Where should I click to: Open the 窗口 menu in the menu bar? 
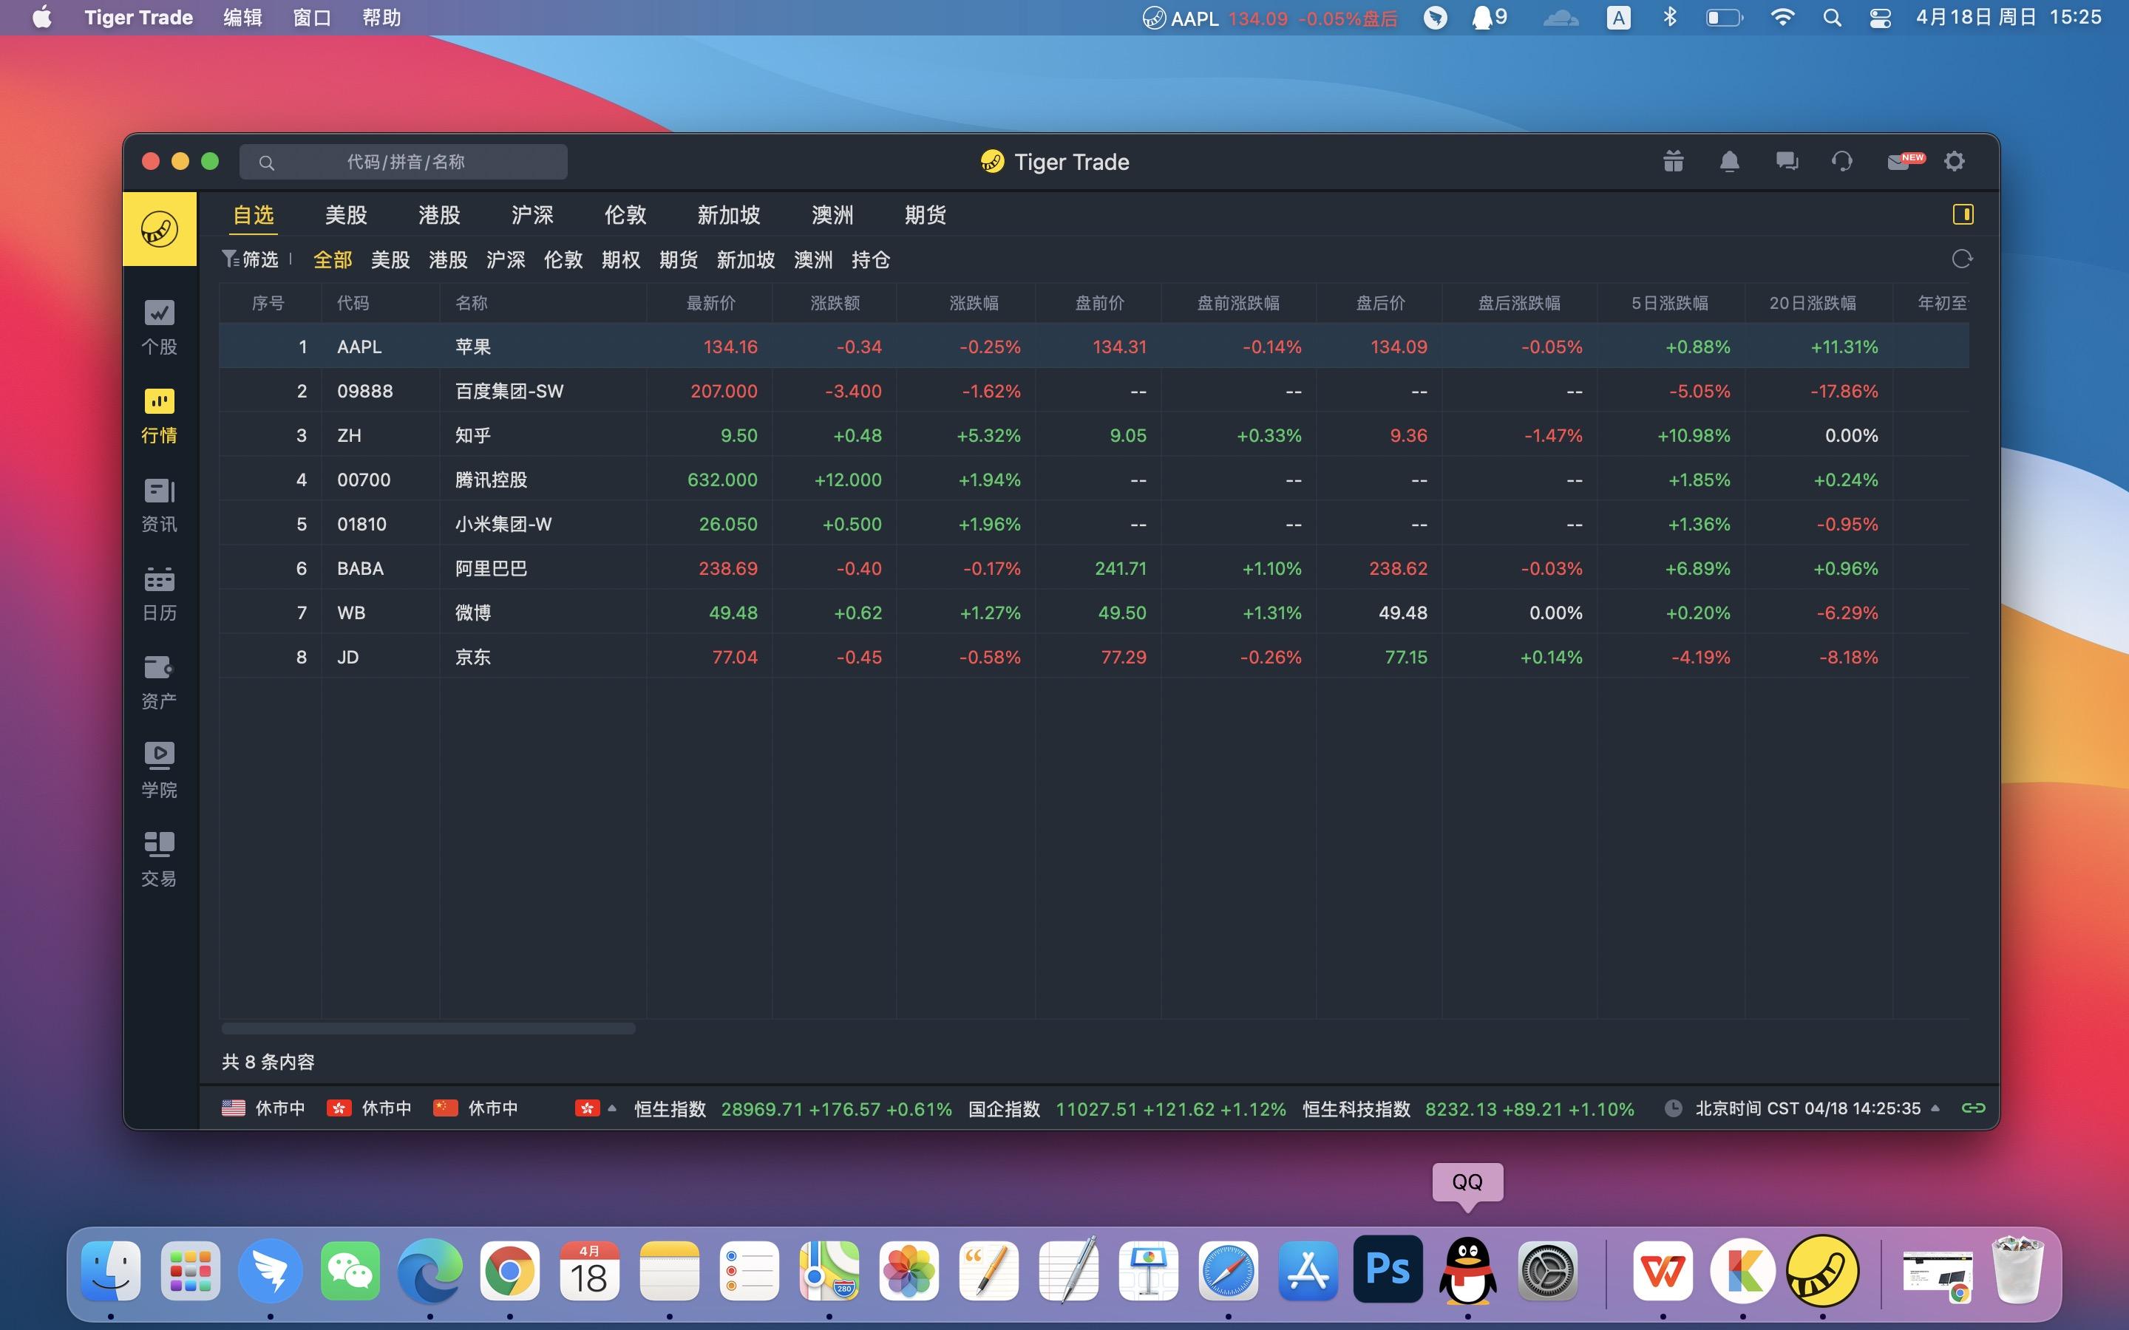coord(312,18)
